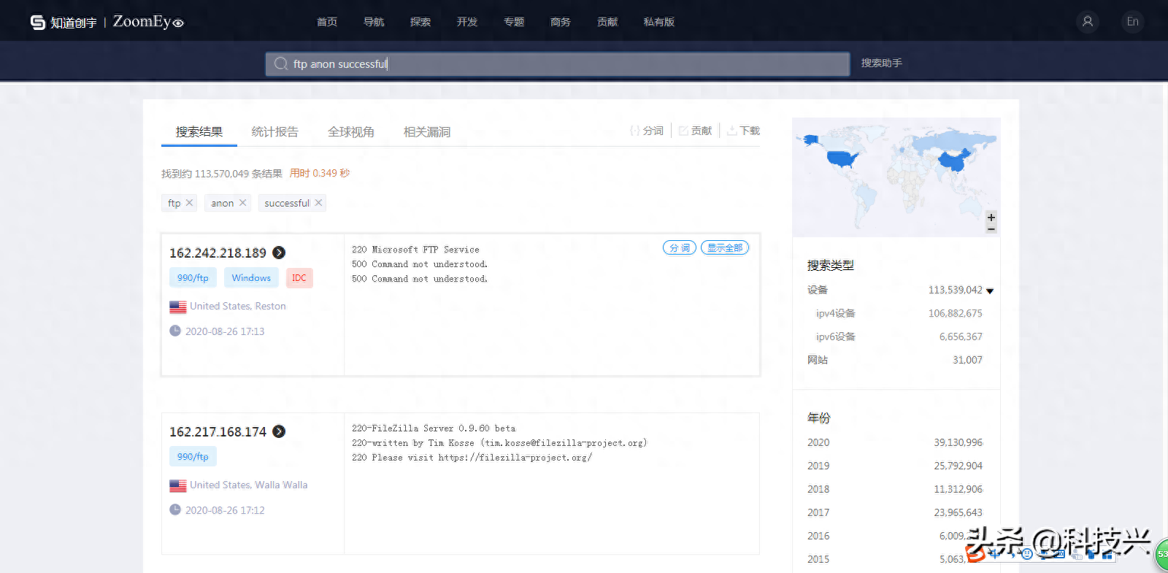Open the 开发 menu item

(467, 22)
